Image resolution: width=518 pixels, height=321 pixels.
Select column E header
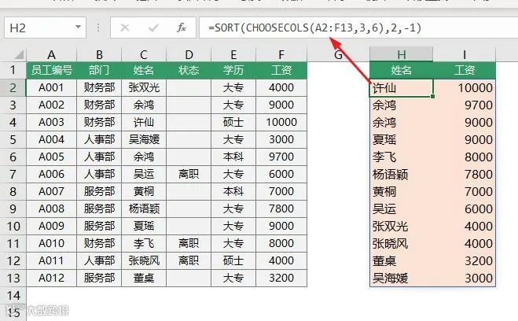(233, 54)
